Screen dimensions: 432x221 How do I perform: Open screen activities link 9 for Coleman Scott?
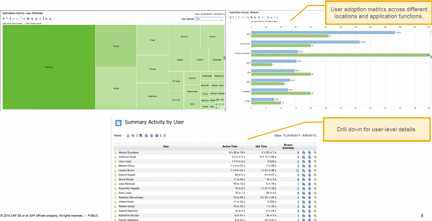298,157
